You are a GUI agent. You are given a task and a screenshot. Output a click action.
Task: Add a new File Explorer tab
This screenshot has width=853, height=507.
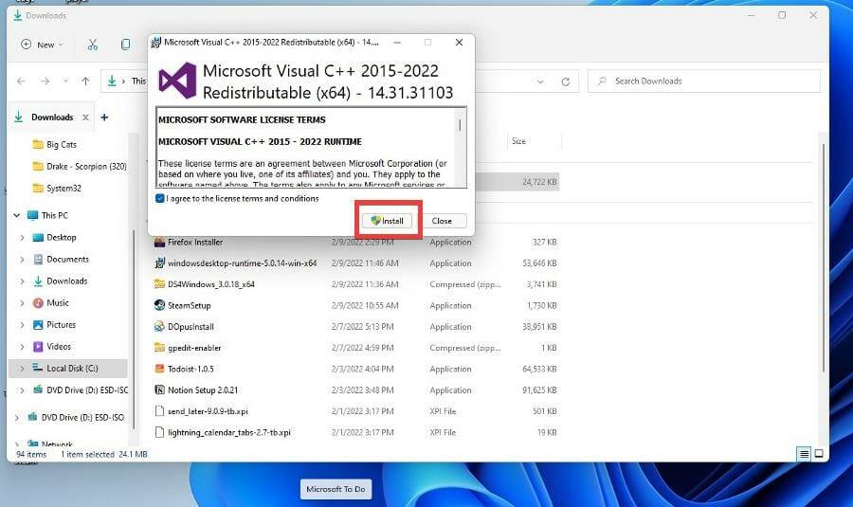(104, 118)
